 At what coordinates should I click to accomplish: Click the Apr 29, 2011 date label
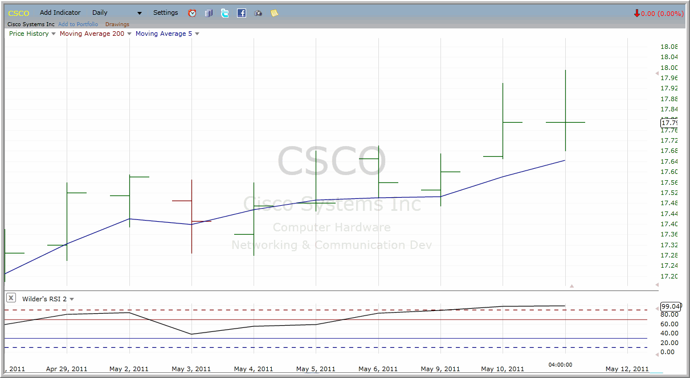coord(67,369)
